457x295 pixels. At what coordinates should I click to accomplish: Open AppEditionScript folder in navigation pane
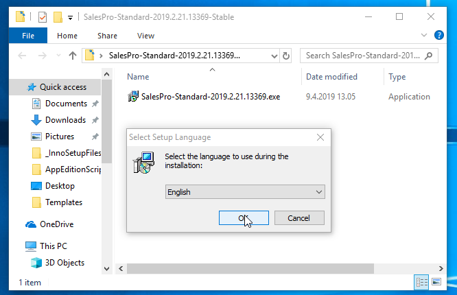coord(73,169)
